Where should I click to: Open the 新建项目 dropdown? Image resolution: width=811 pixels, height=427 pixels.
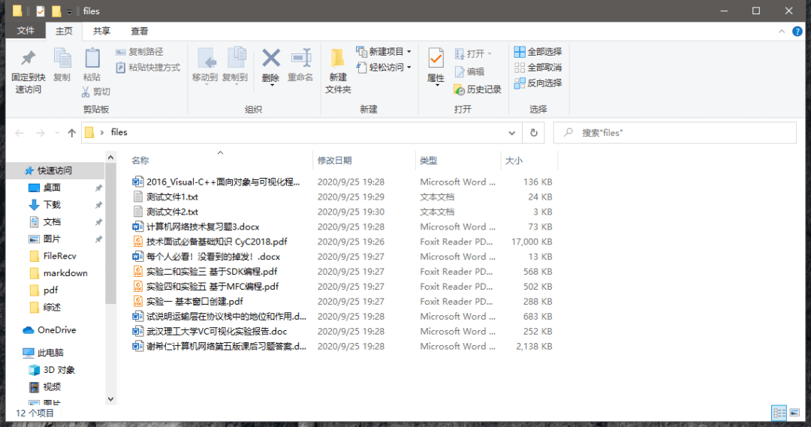[384, 52]
